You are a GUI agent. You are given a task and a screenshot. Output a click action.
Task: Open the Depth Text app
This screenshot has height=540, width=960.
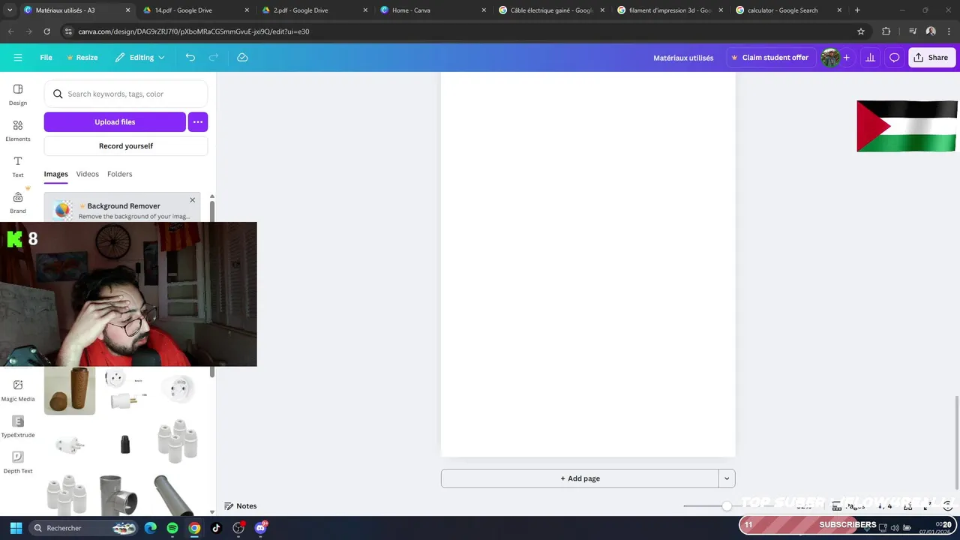(x=18, y=463)
